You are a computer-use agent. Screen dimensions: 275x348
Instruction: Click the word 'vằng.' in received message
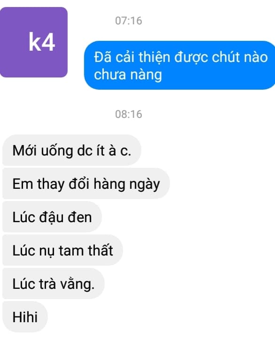(78, 284)
